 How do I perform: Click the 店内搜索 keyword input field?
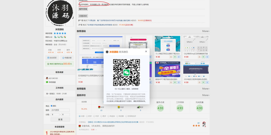coord(60,110)
